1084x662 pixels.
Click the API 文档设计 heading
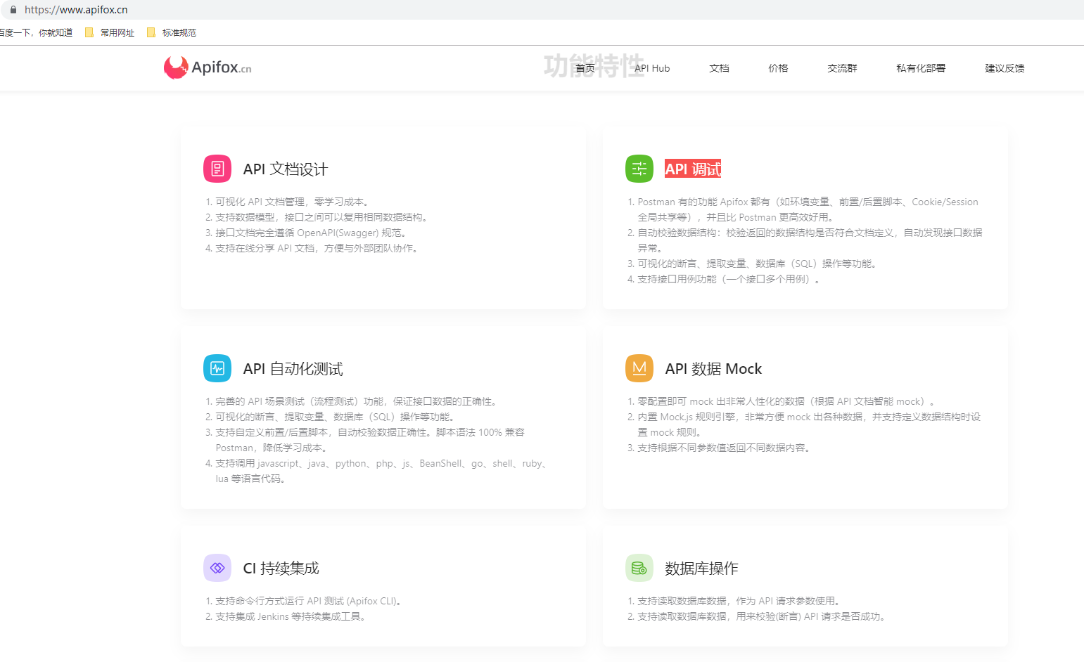[x=286, y=169]
